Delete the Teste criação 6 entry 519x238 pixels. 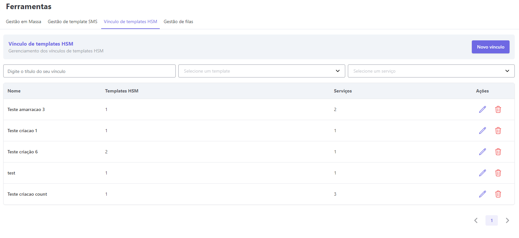click(x=498, y=152)
